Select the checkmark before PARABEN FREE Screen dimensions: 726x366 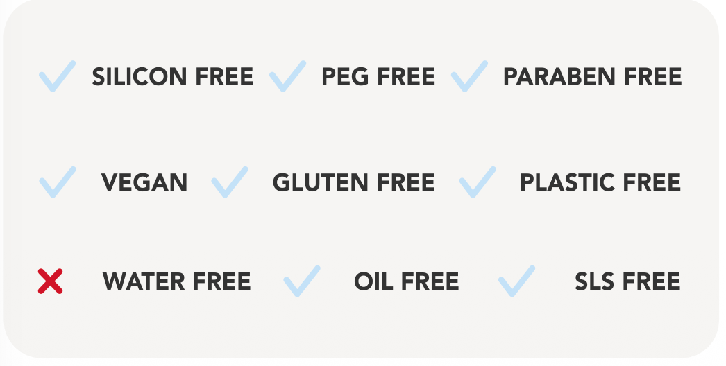469,77
